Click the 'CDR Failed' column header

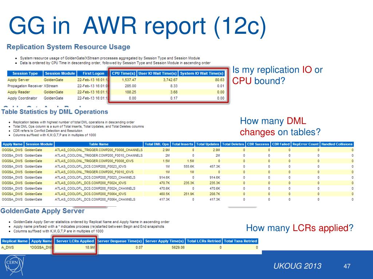pyautogui.click(x=281, y=144)
